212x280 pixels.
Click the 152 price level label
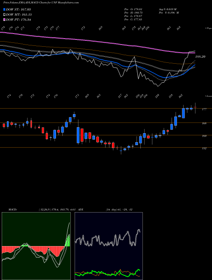(x=204, y=148)
